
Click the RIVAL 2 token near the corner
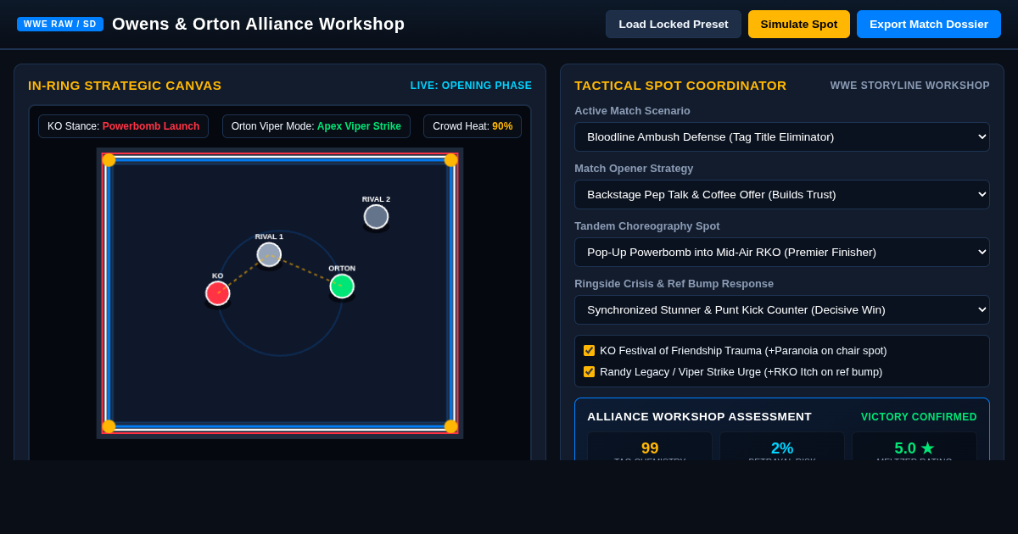point(376,216)
